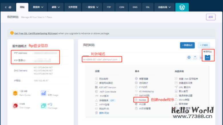Screen dimensions: 223x125
Task: Click the shield icon for IP过滤
Action: click(x=136, y=104)
